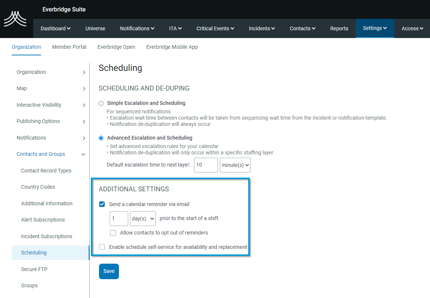Open Contact Record Types
This screenshot has height=298, width=430.
[x=46, y=171]
